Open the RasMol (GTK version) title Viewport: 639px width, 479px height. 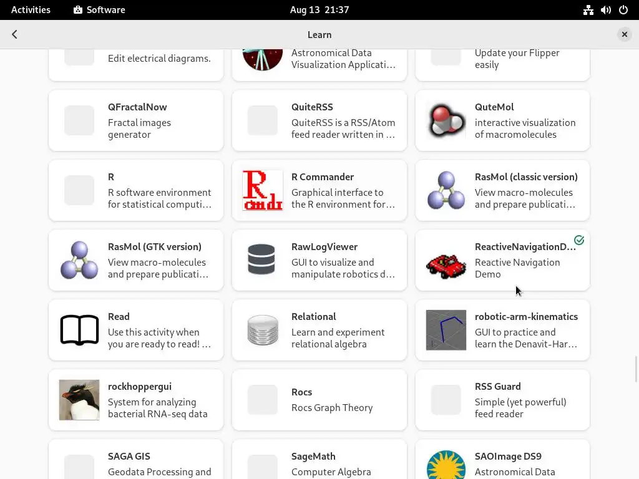[155, 247]
